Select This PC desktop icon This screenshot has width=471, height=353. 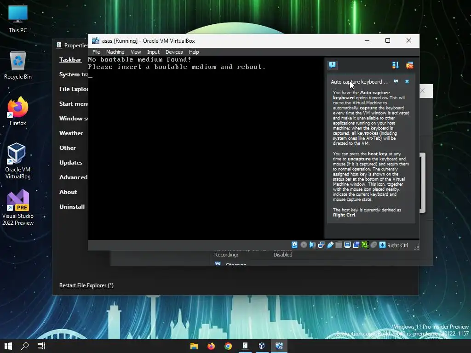click(18, 19)
